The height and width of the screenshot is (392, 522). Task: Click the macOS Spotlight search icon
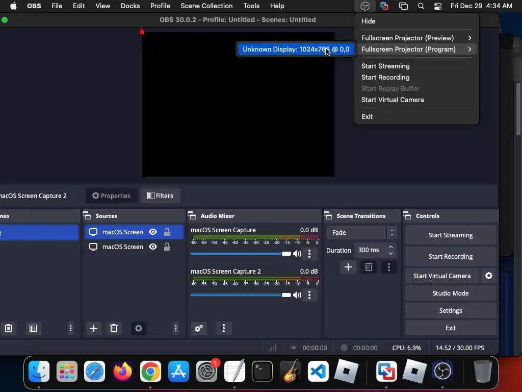pos(421,6)
